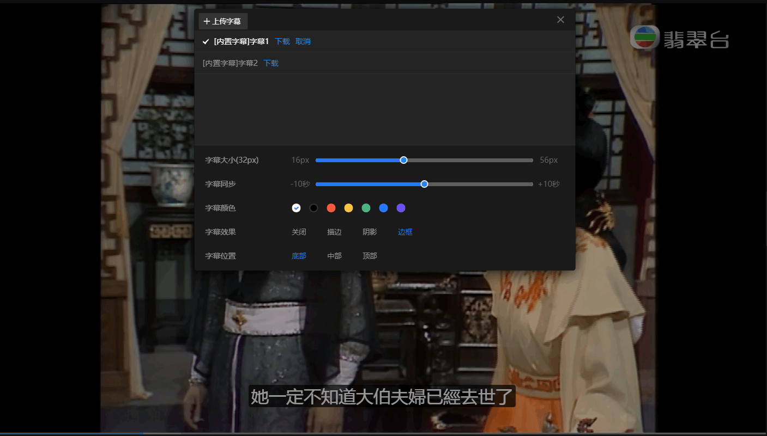This screenshot has width=767, height=436.
Task: Pick the red subtitle color swatch
Action: [331, 208]
